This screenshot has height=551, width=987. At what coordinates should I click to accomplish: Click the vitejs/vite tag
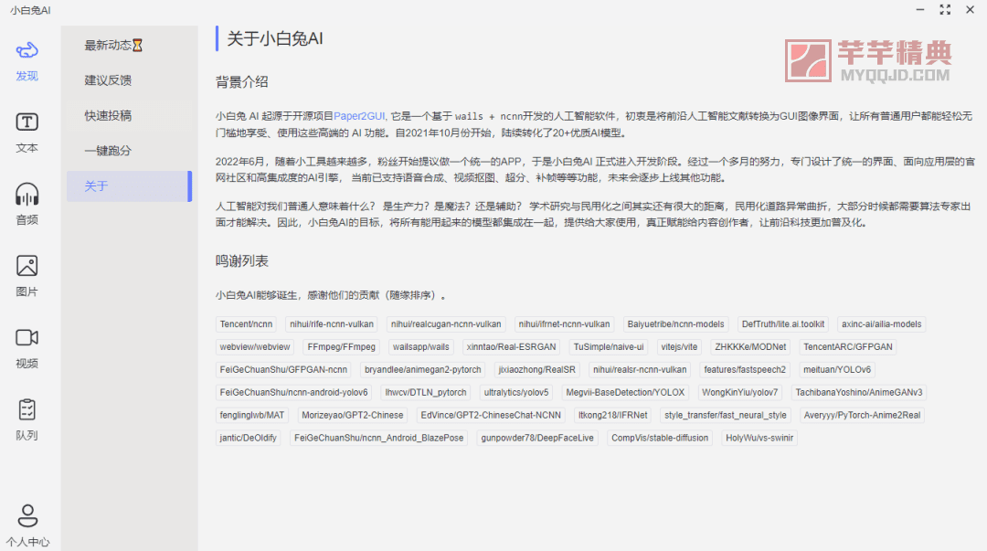click(x=679, y=347)
